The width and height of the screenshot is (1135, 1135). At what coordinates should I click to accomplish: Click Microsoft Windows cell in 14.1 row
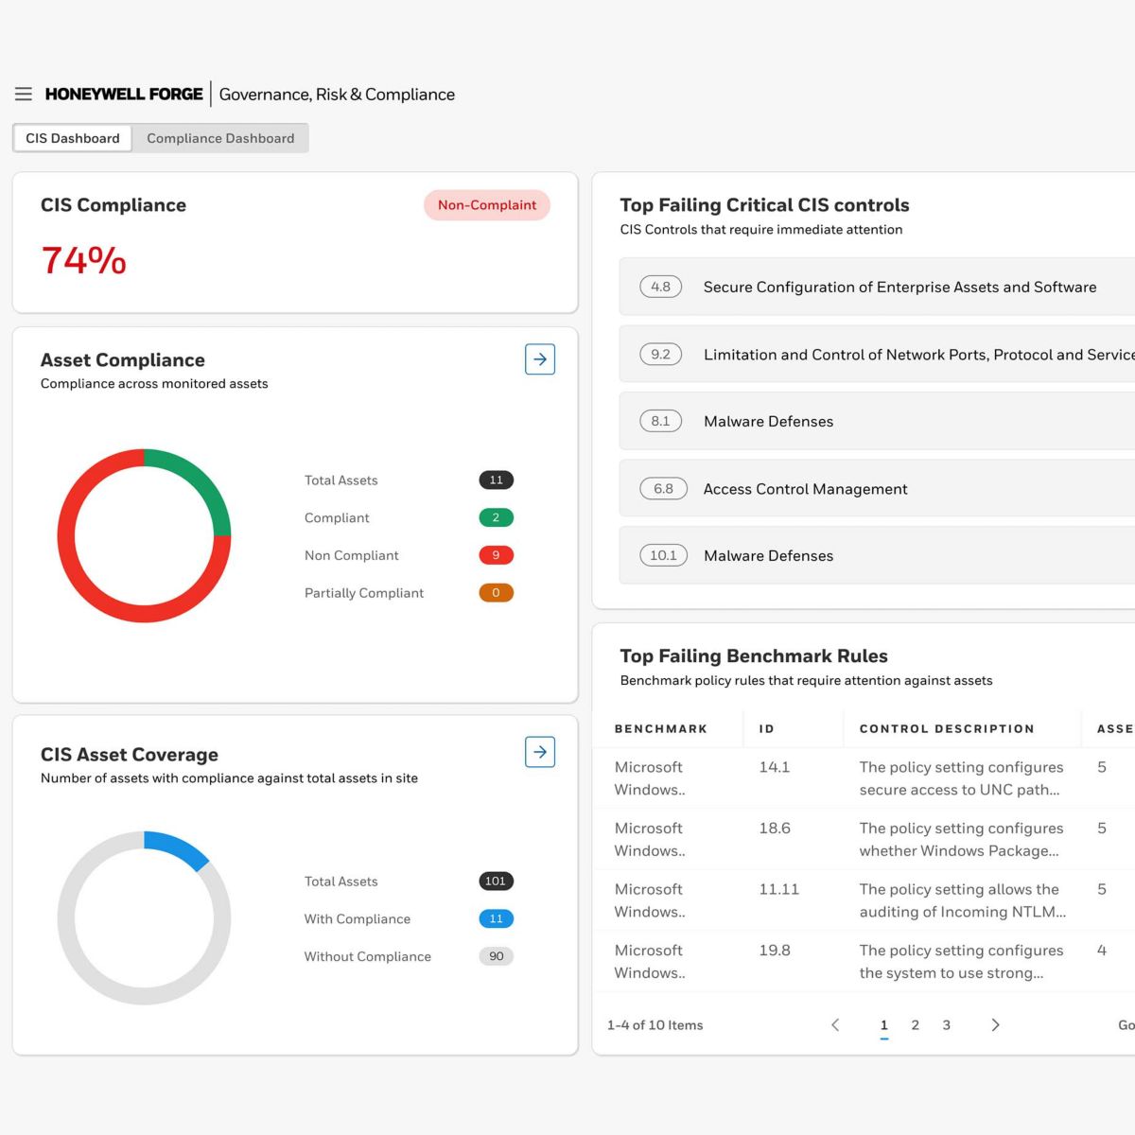point(650,778)
